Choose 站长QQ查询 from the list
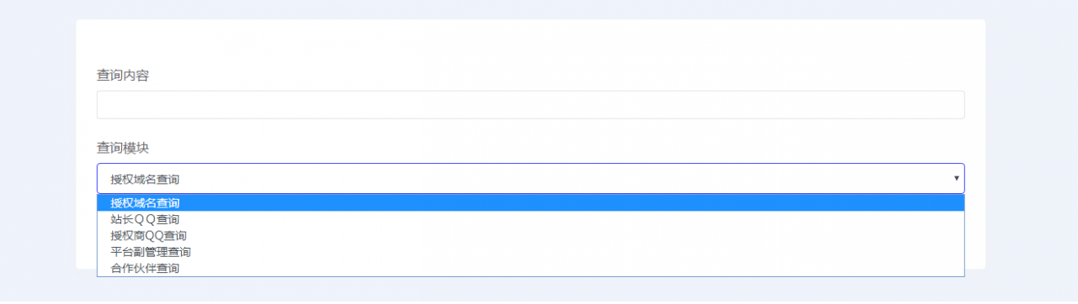Image resolution: width=1078 pixels, height=304 pixels. tap(531, 219)
